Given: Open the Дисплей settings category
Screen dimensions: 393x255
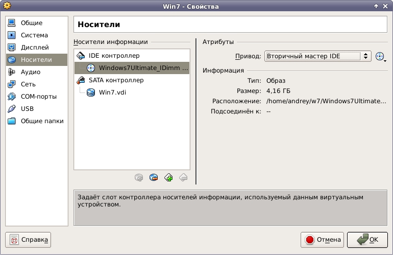Looking at the screenshot, I should [x=37, y=48].
